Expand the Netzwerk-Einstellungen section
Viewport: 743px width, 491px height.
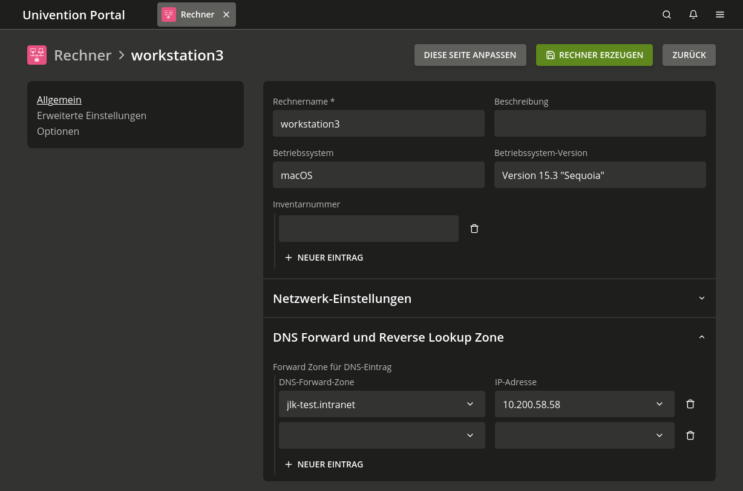pyautogui.click(x=702, y=298)
